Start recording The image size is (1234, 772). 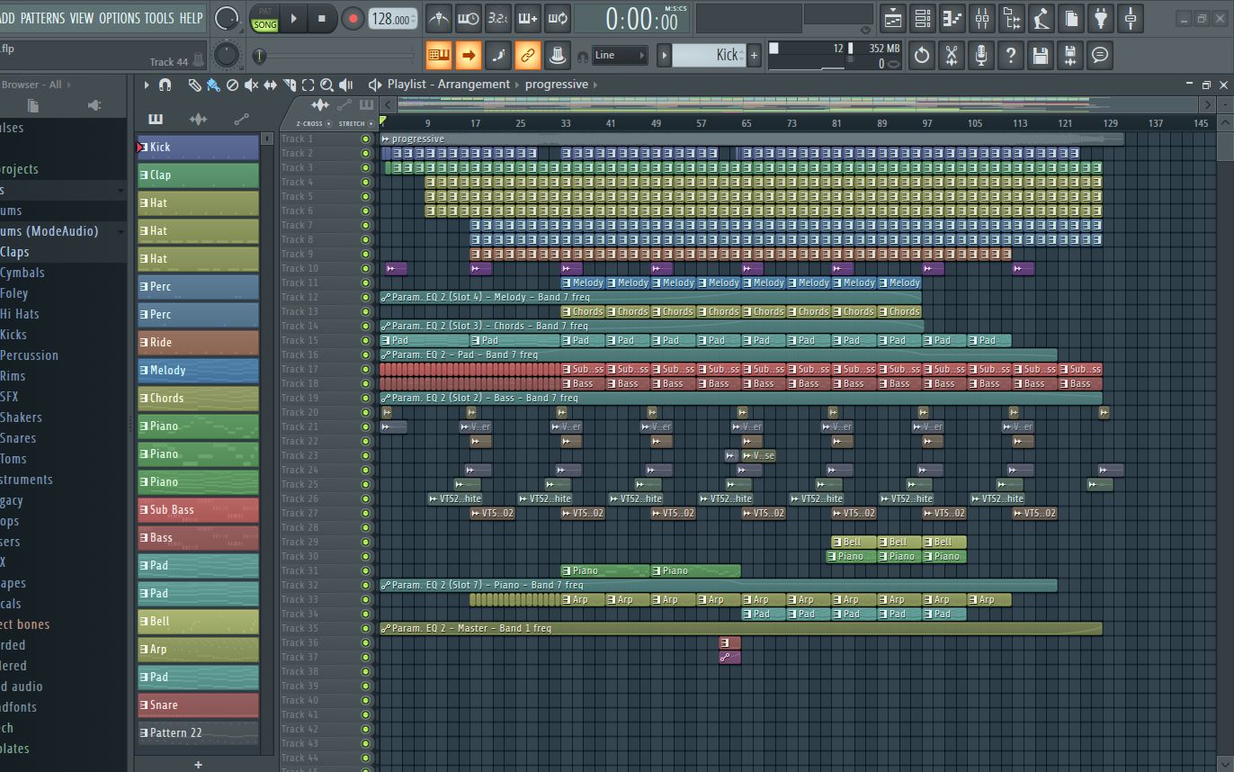(353, 18)
